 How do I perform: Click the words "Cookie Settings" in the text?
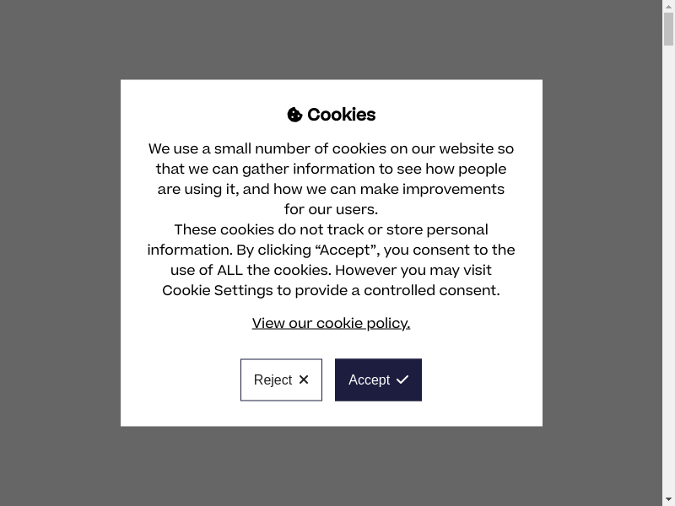[218, 291]
